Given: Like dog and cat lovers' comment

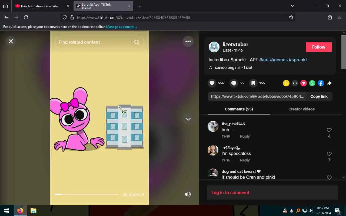Looking at the screenshot, I should coord(329,177).
